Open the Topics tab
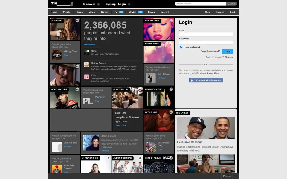Image resolution: width=287 pixels, height=179 pixels. coord(151,12)
